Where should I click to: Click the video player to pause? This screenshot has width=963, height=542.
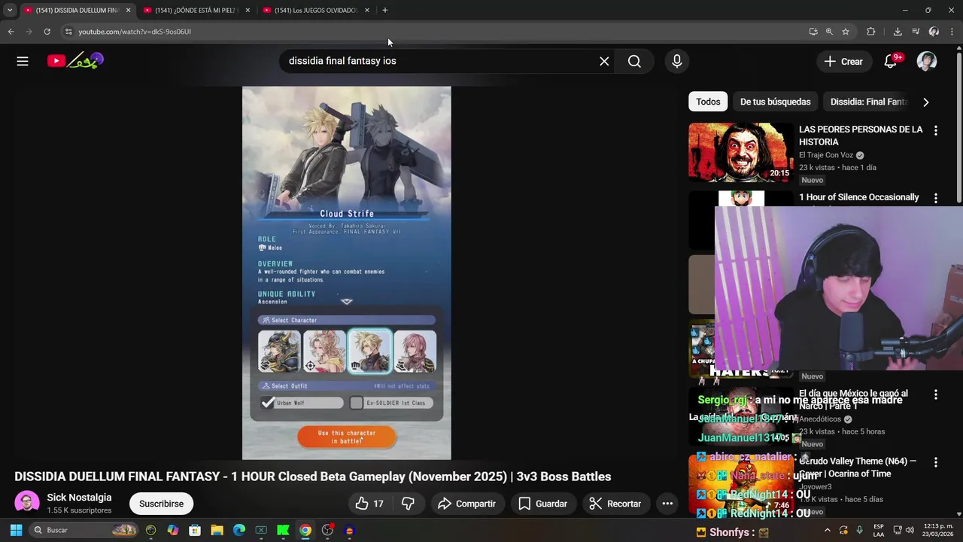346,273
